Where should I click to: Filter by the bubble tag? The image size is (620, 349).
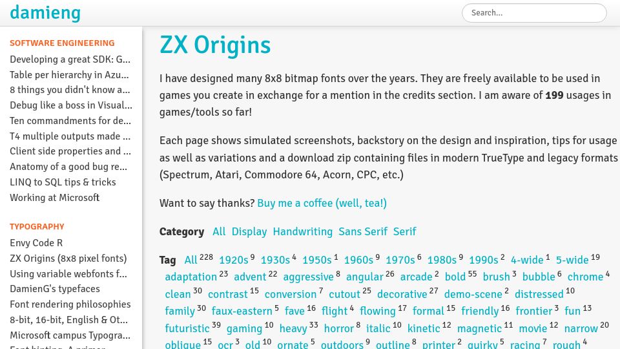pyautogui.click(x=539, y=277)
